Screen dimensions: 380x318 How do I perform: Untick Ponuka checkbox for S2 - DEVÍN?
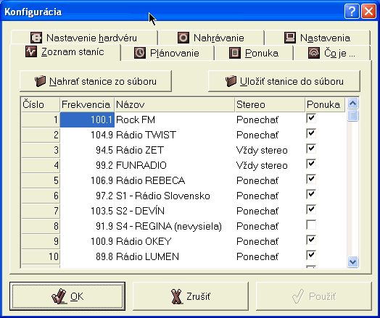pos(311,209)
